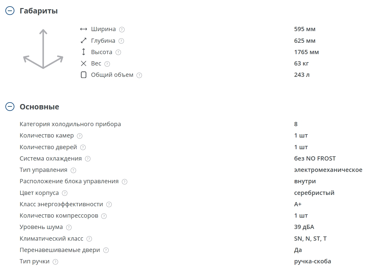This screenshot has width=368, height=275.
Task: Open tooltip for Перенавешиваемые двери
Action: click(x=106, y=250)
